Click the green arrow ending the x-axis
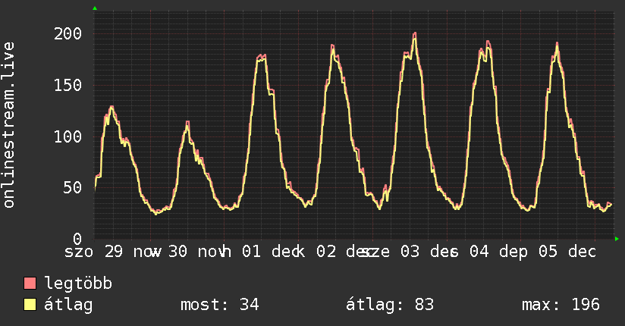This screenshot has height=326, width=625. [617, 239]
